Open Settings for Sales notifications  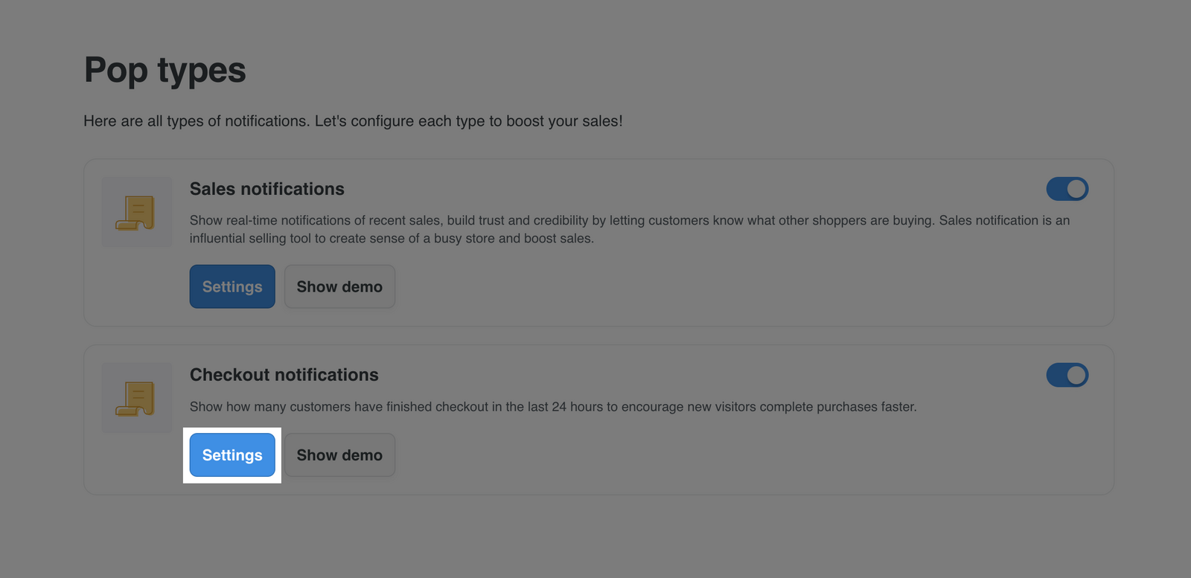(232, 286)
